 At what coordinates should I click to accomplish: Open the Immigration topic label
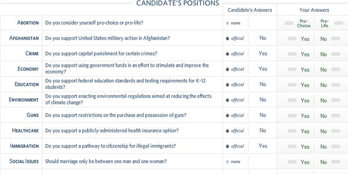click(24, 146)
